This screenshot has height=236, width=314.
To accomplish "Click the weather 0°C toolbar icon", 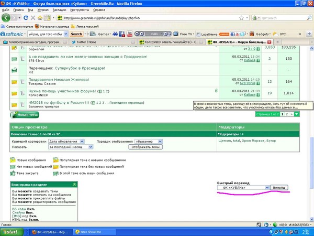I will [x=279, y=34].
